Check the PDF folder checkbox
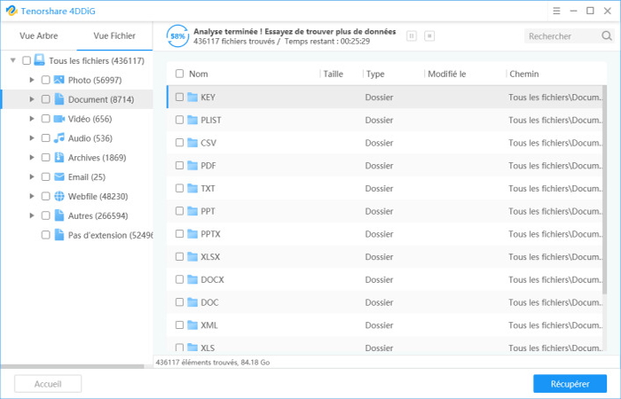Viewport: 621px width, 399px height. (x=180, y=165)
